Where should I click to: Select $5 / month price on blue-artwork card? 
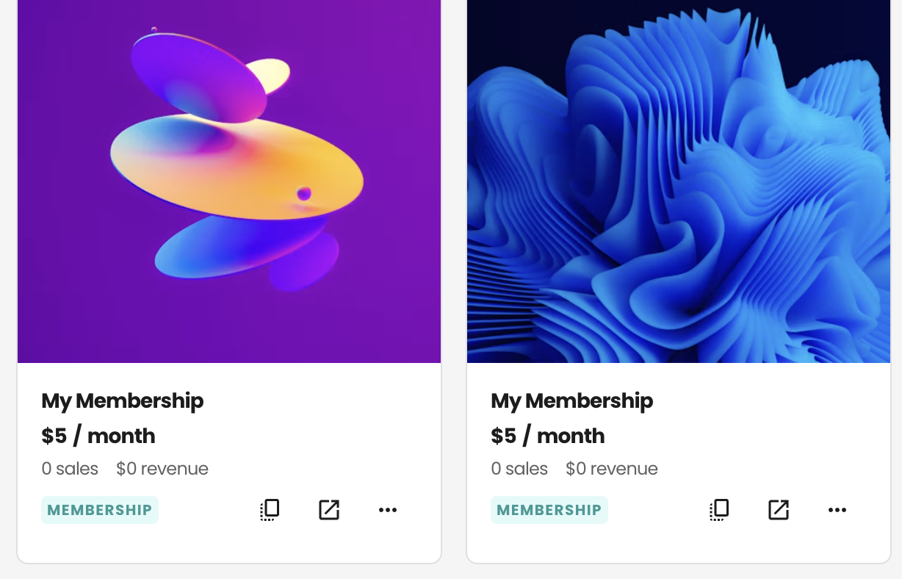(548, 436)
